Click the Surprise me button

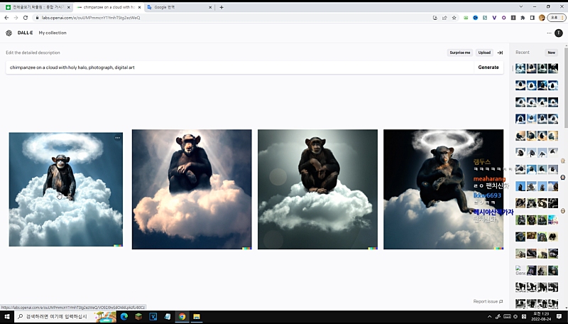click(460, 53)
